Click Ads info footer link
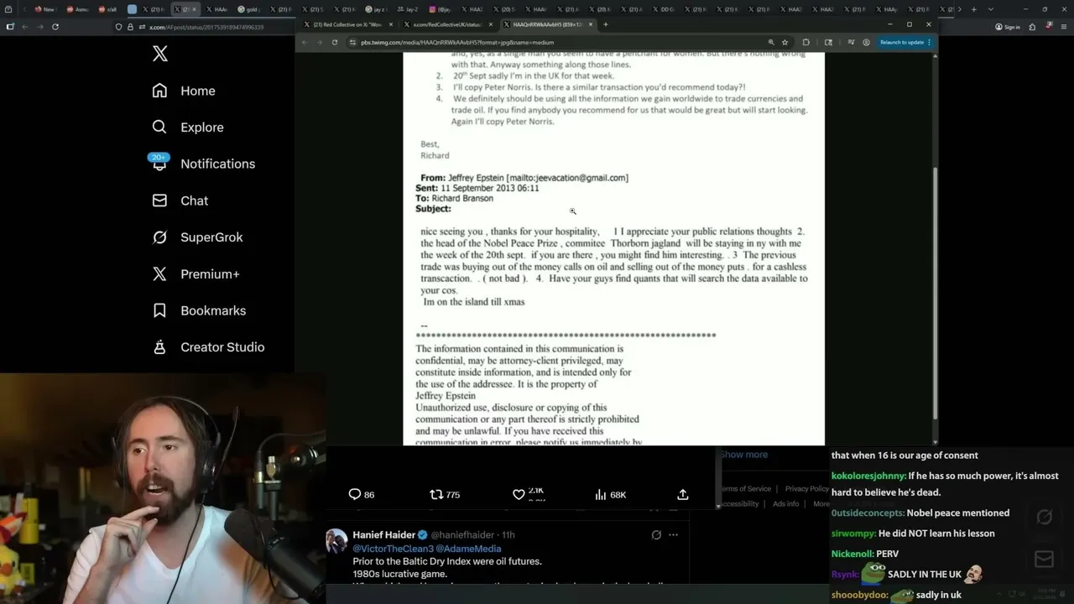Screen dimensions: 1074x604 tap(786, 503)
